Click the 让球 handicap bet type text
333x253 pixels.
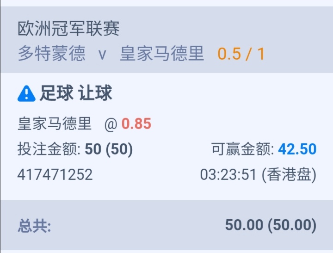pyautogui.click(x=95, y=94)
